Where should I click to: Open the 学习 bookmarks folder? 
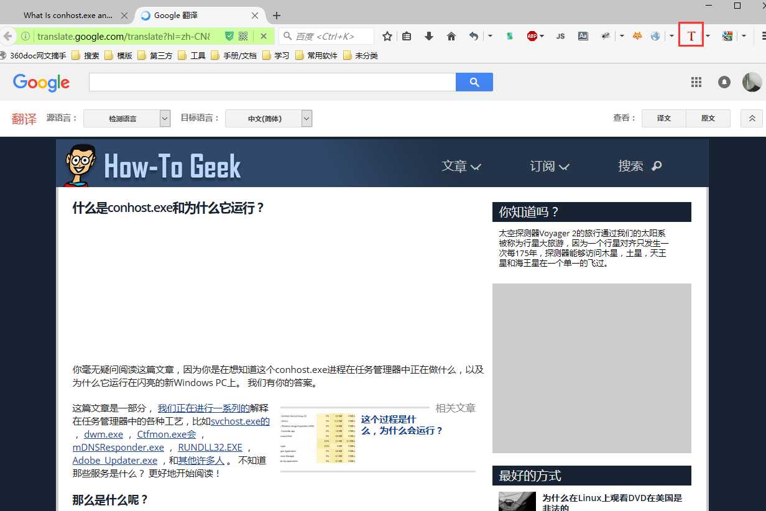coord(275,55)
